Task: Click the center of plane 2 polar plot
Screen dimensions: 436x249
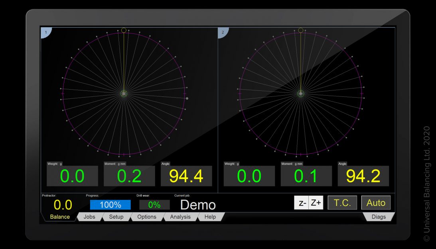Action: (x=301, y=94)
